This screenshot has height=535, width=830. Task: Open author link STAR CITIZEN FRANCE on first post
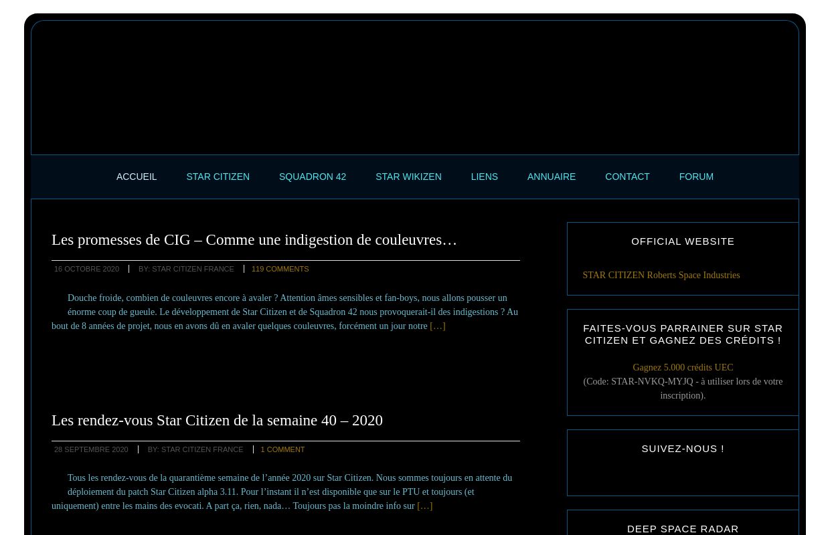tap(193, 269)
